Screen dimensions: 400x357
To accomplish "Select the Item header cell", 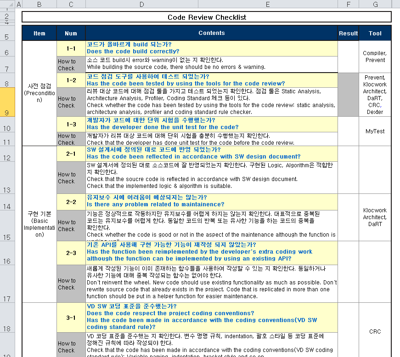I will (39, 33).
